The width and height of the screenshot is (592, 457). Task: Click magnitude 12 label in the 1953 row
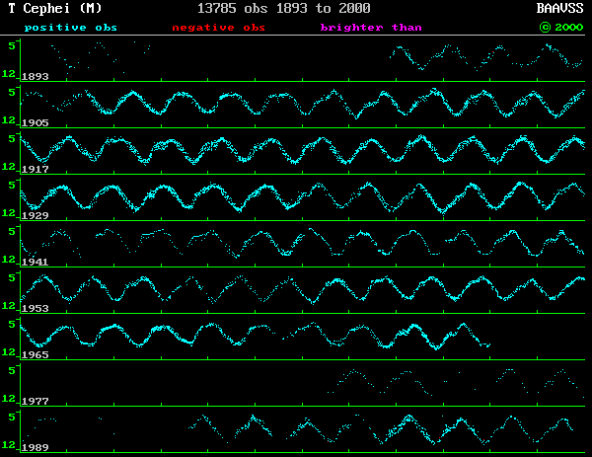coord(9,306)
